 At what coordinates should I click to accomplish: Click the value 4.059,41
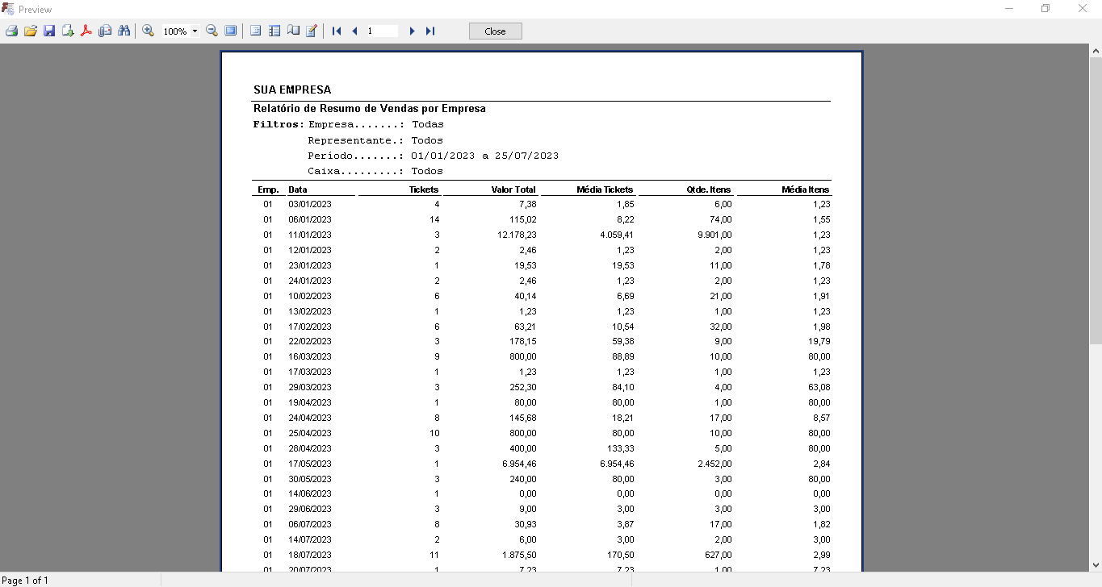[x=617, y=235]
